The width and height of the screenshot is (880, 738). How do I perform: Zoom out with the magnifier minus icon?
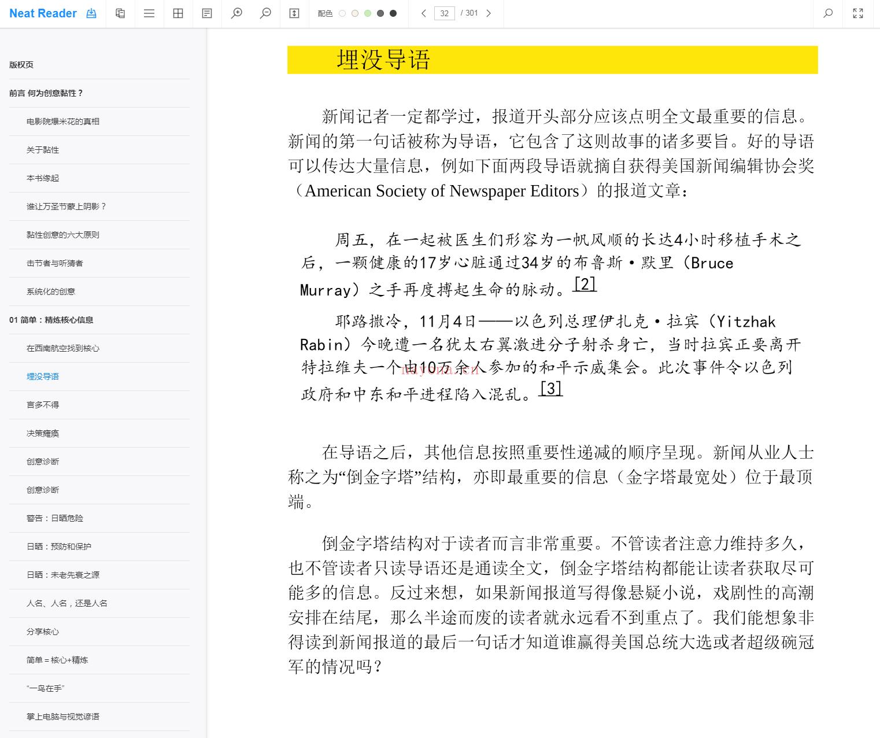[265, 13]
